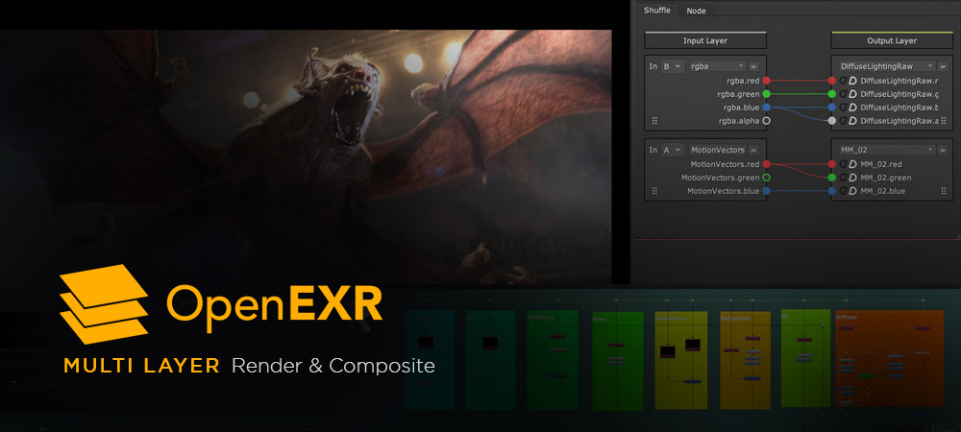The height and width of the screenshot is (432, 961).
Task: Click the rgba.blue blue output socket
Action: click(766, 108)
